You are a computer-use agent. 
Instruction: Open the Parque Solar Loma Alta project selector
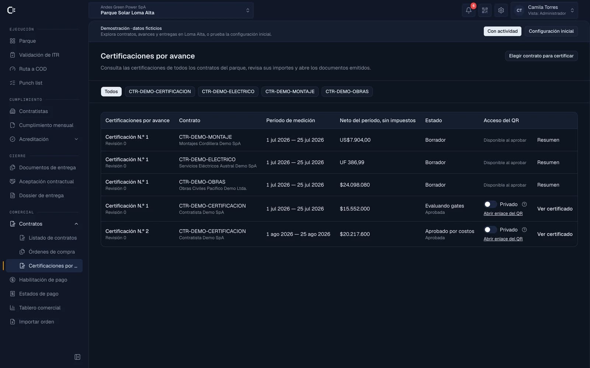pyautogui.click(x=171, y=10)
